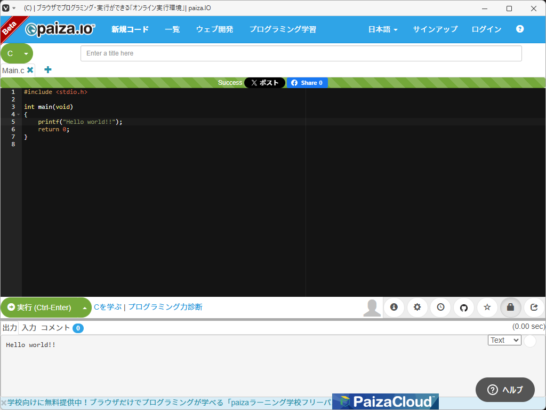The image size is (546, 410).
Task: Click the #include <stdio.h> line
Action: click(55, 92)
